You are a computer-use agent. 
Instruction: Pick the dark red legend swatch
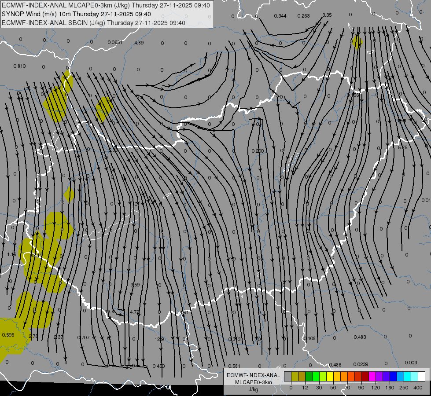coord(365,376)
